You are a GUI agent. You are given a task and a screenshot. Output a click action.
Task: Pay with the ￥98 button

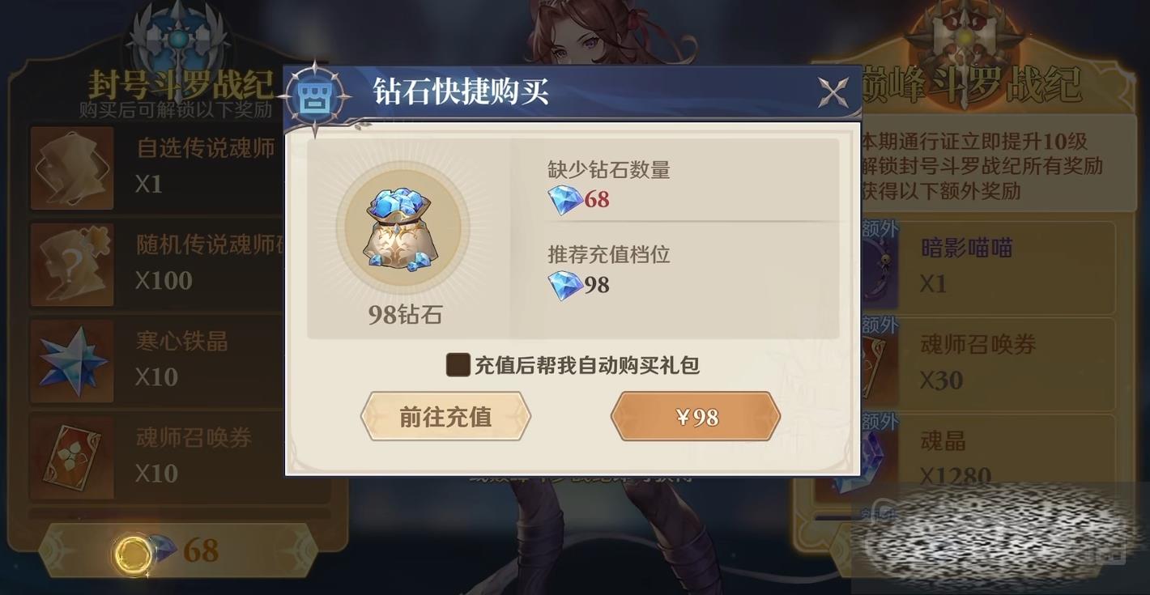696,417
